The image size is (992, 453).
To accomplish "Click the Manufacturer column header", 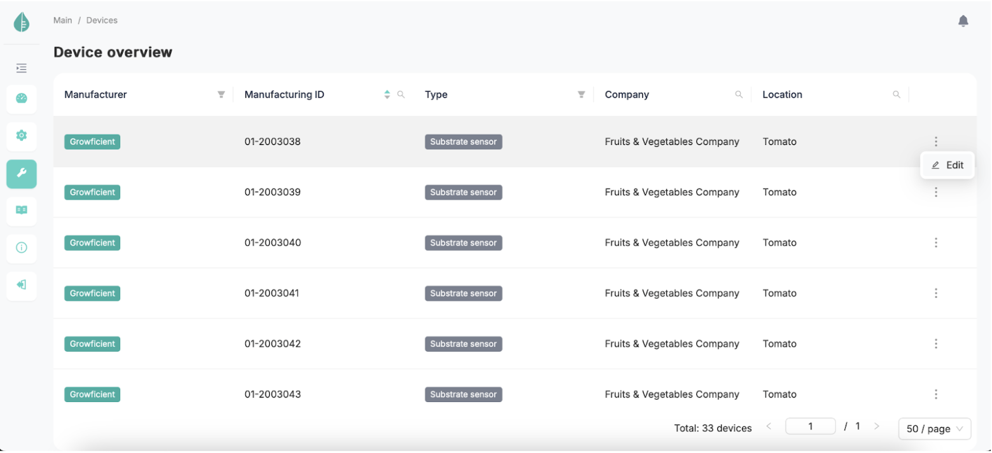I will (95, 95).
